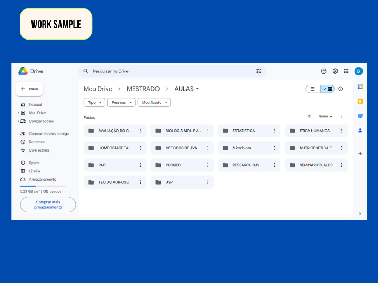Open Google Keep side panel
378x283 pixels.
click(x=360, y=101)
